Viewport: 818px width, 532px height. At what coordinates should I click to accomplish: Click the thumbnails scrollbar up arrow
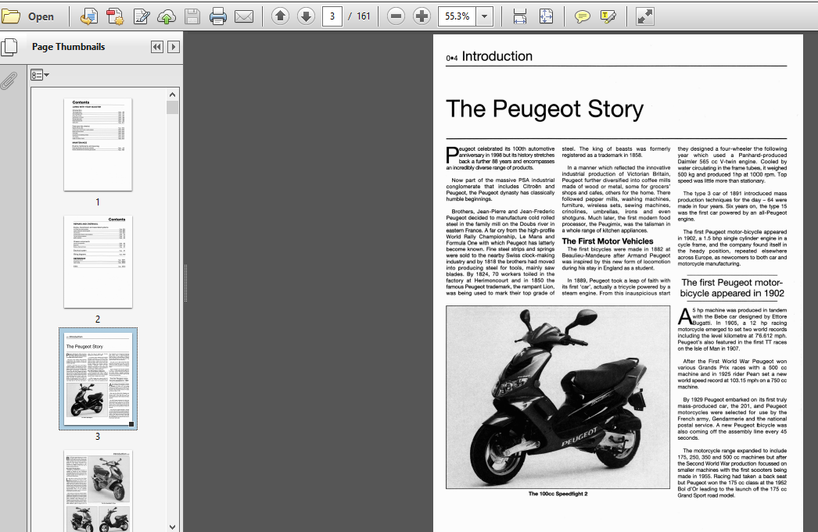point(172,95)
